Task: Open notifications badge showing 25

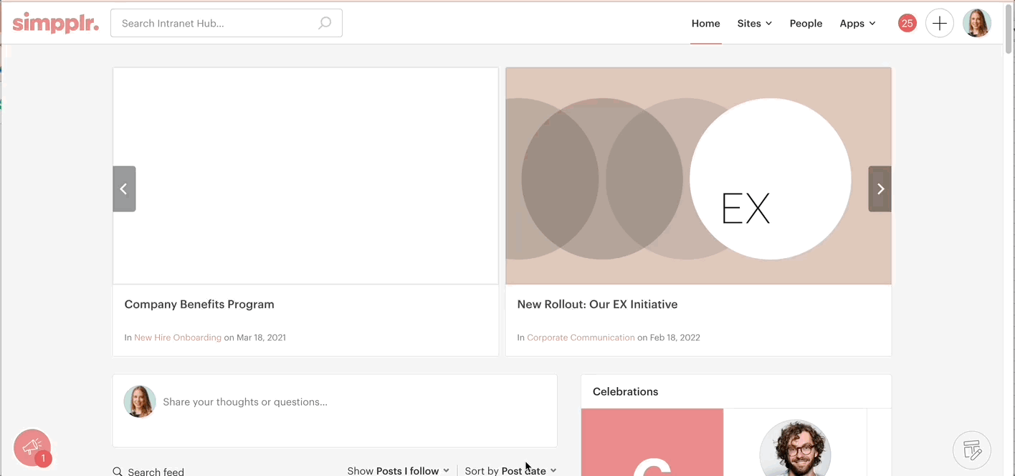Action: [907, 23]
